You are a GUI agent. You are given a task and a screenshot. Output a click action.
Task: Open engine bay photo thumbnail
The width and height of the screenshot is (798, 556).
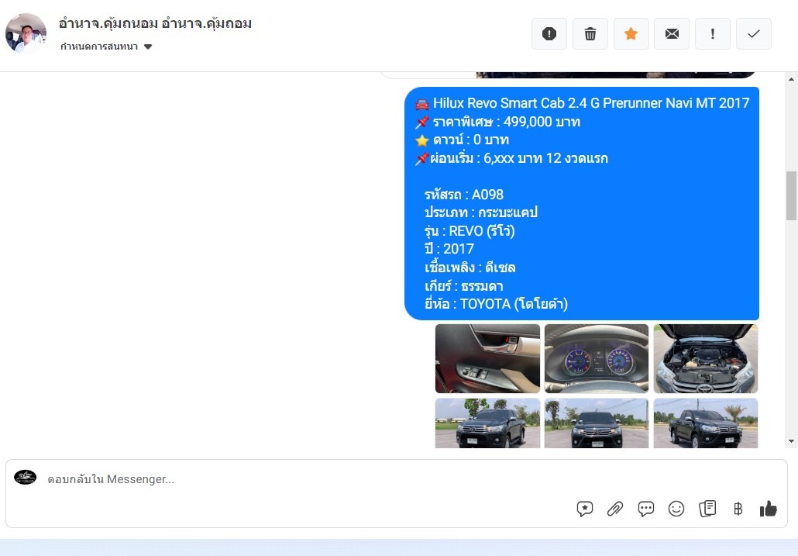coord(706,358)
